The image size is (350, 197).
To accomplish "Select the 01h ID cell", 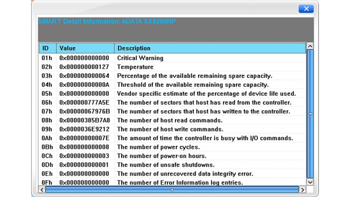I will tap(47, 58).
